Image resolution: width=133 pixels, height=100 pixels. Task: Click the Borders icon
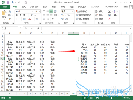(x=17, y=19)
